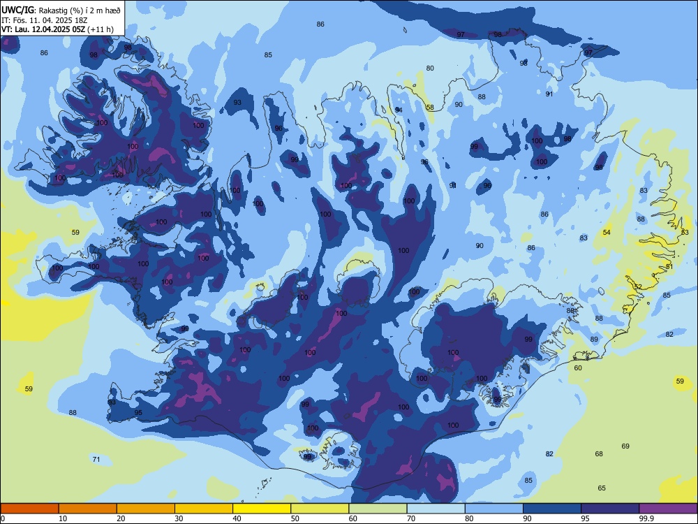The image size is (698, 524).
Task: Click the '65' humidity value on the map
Action: (602, 488)
